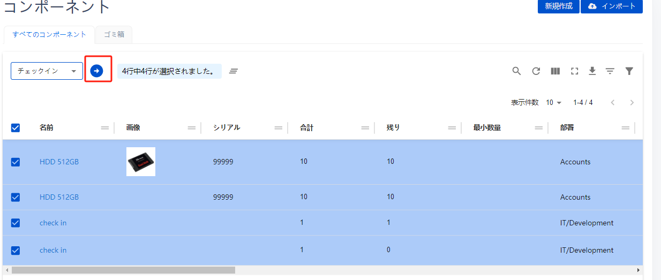The width and height of the screenshot is (661, 280).
Task: Click the 新規作成 button
Action: (558, 6)
